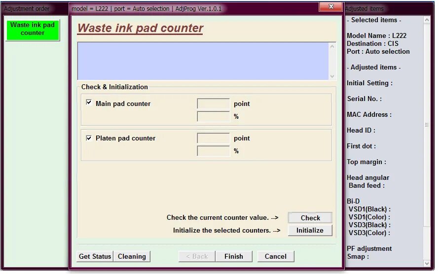
Task: Click the log area scroll up arrow
Action: pos(332,46)
